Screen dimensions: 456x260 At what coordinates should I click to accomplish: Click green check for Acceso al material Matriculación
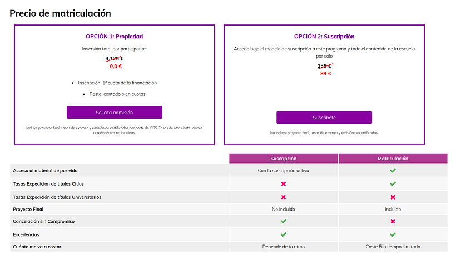coord(393,170)
